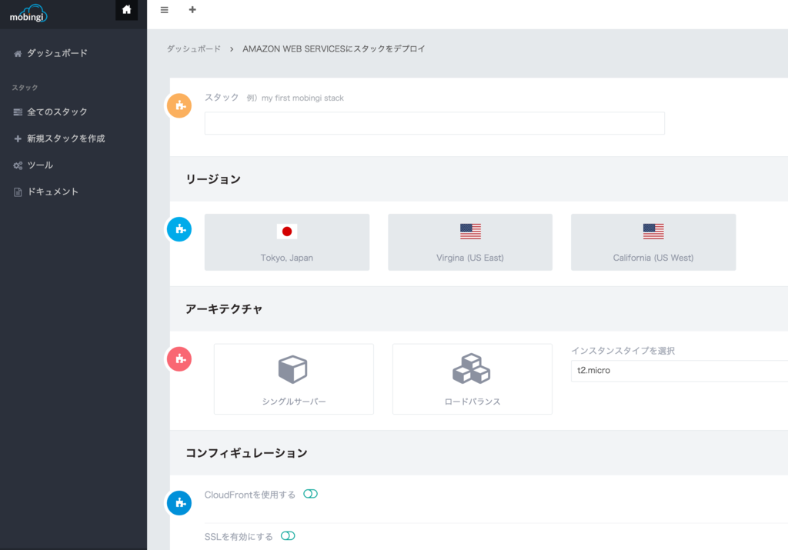Click the orange puzzle icon beside スタック
788x550 pixels.
click(x=179, y=105)
